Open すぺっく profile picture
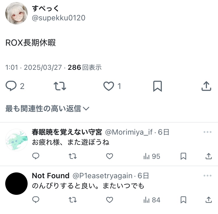The height and width of the screenshot is (214, 218). 16,13
